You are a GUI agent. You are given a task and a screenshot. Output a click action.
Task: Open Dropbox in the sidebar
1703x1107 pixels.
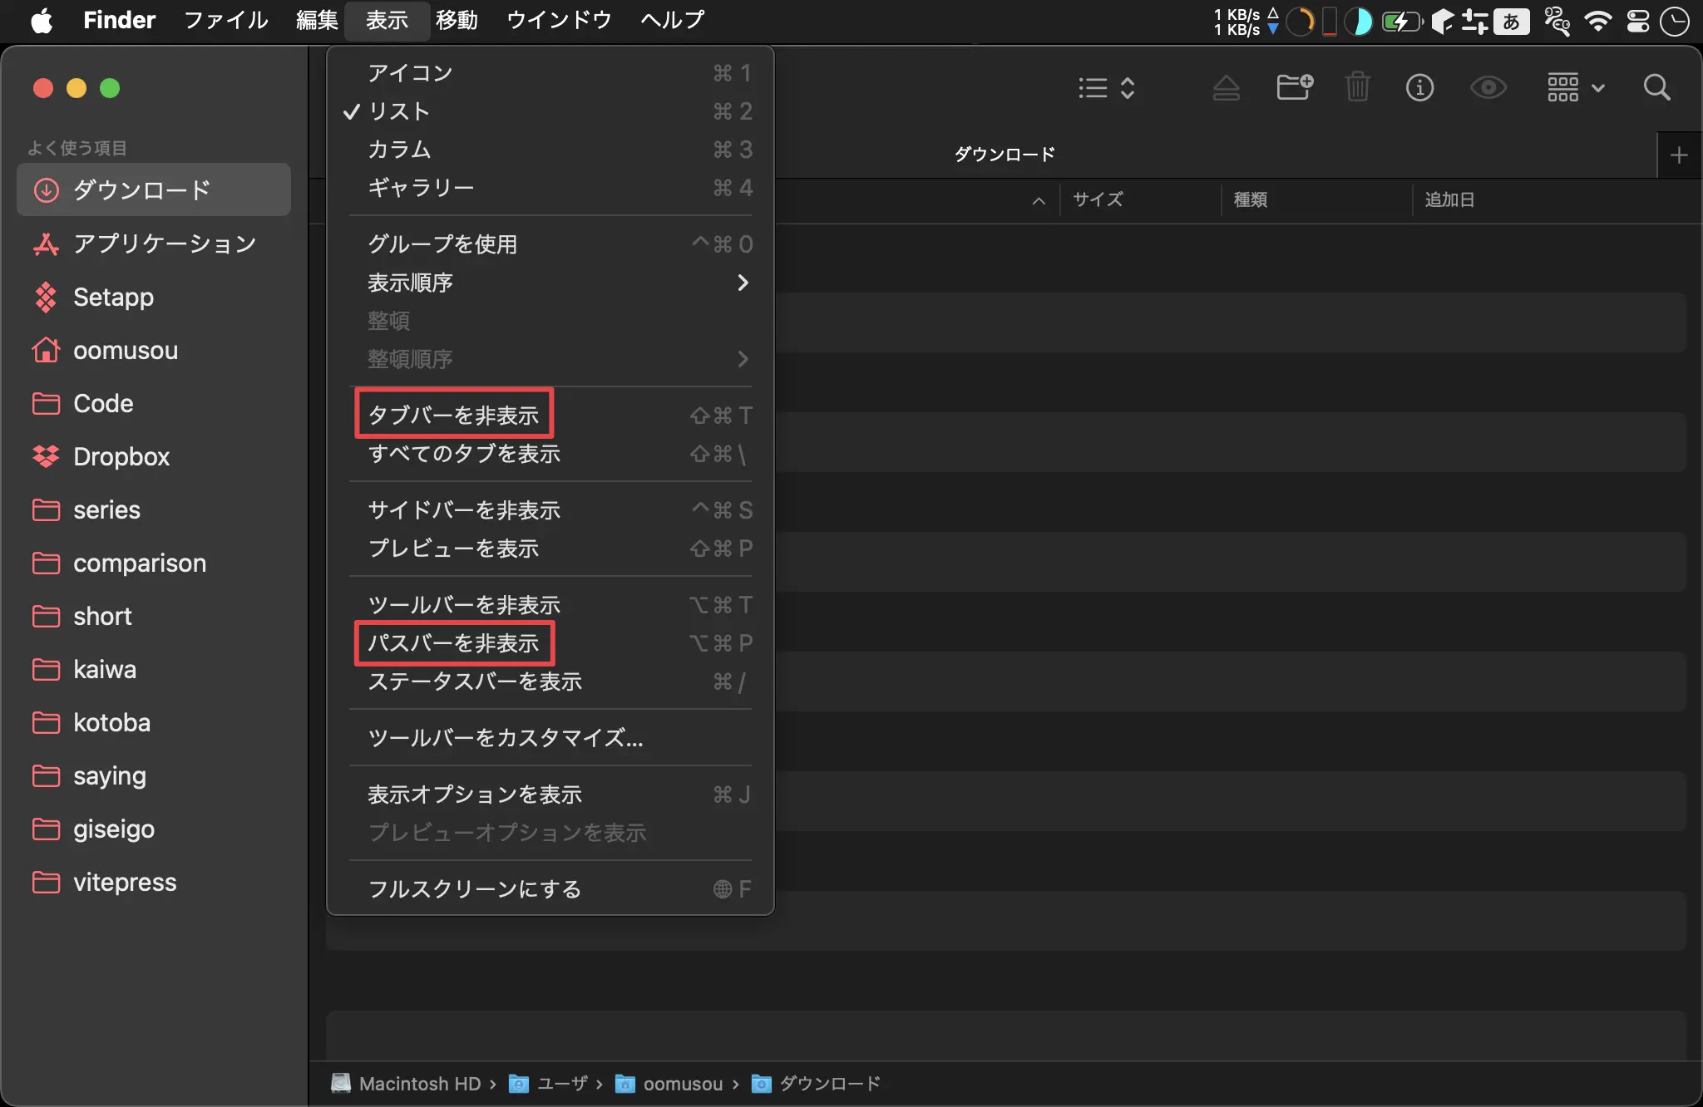(154, 456)
